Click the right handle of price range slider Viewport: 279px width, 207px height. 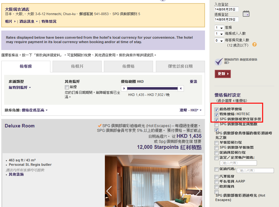pyautogui.click(x=180, y=88)
